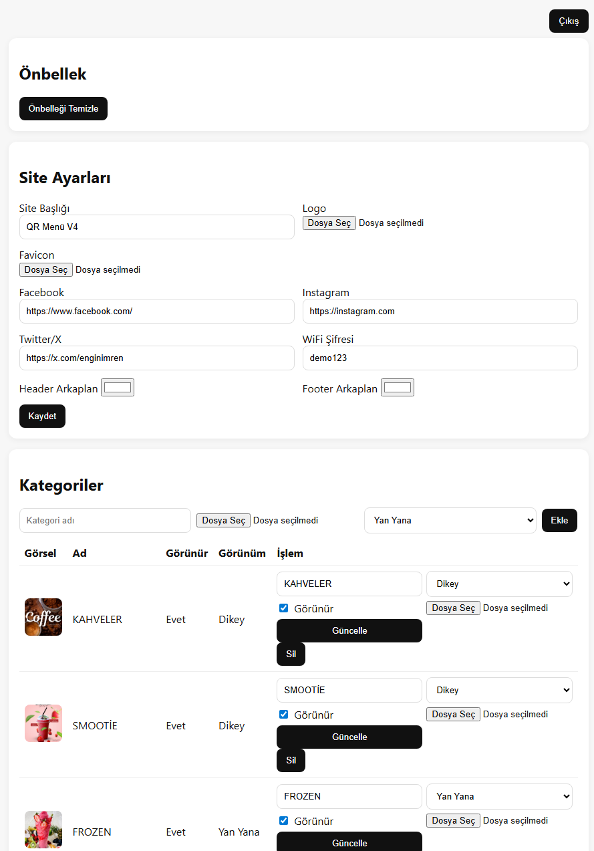Open the Dikey view dropdown for KAHVELER
Screen dimensions: 594x851
pyautogui.click(x=499, y=584)
